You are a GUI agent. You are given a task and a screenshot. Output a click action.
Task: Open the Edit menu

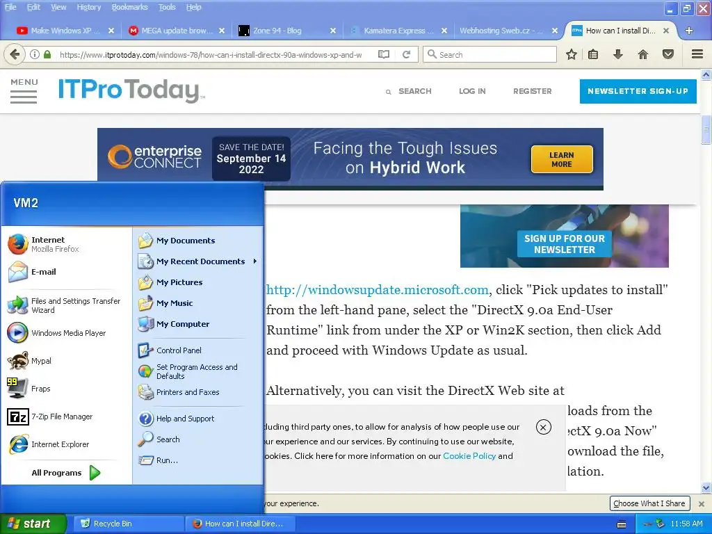pyautogui.click(x=33, y=7)
